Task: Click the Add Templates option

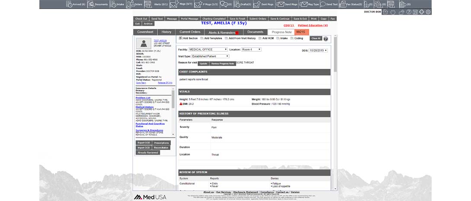Action: click(x=211, y=38)
